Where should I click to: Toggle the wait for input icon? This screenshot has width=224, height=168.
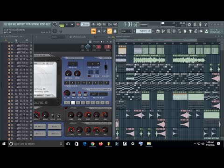(x=99, y=24)
